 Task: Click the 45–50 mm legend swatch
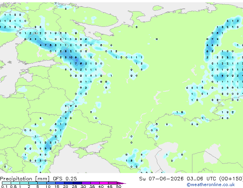113,183
